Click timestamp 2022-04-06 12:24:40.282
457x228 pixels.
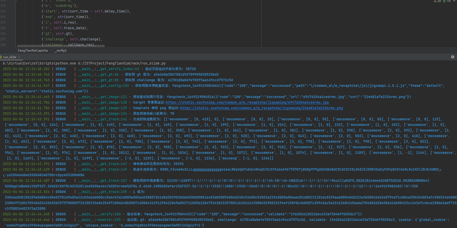pyautogui.click(x=26, y=69)
